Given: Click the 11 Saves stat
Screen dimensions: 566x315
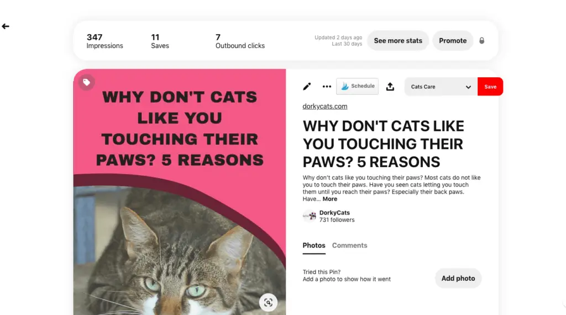Looking at the screenshot, I should (160, 41).
